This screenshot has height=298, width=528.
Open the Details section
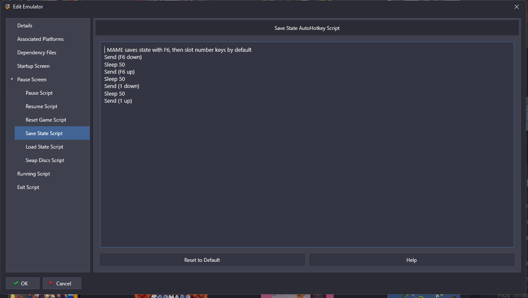tap(25, 26)
